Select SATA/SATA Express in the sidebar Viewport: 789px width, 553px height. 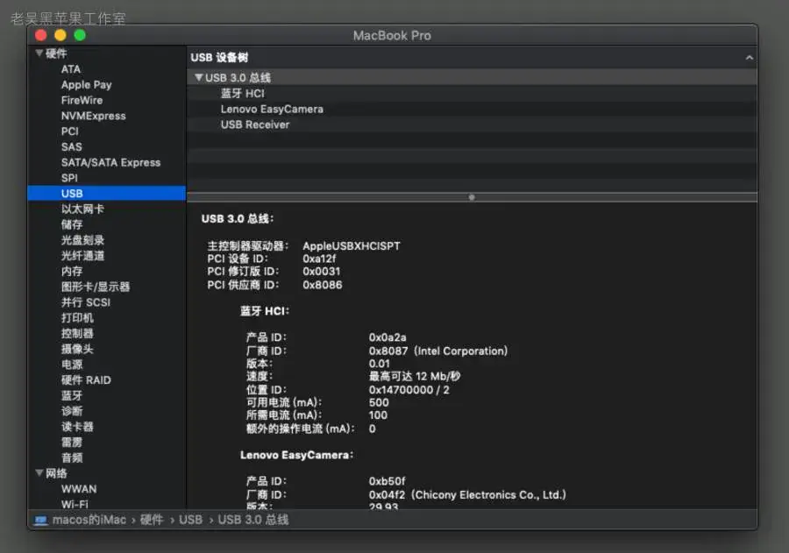coord(110,162)
